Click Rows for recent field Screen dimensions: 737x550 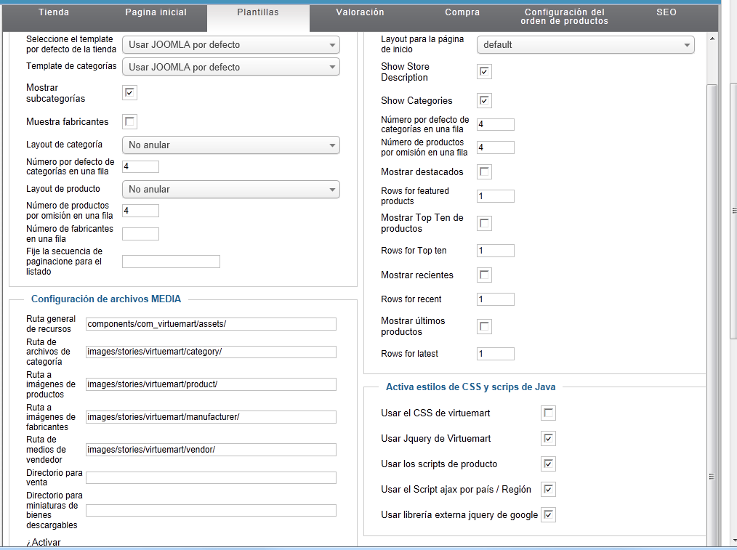pyautogui.click(x=496, y=299)
